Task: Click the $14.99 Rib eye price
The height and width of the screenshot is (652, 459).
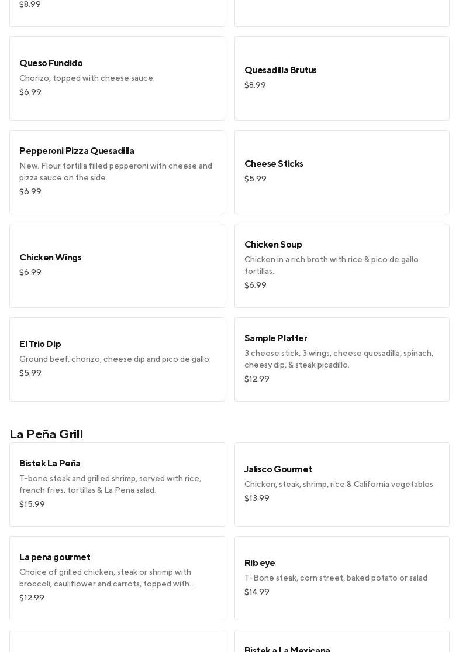Action: (x=257, y=592)
